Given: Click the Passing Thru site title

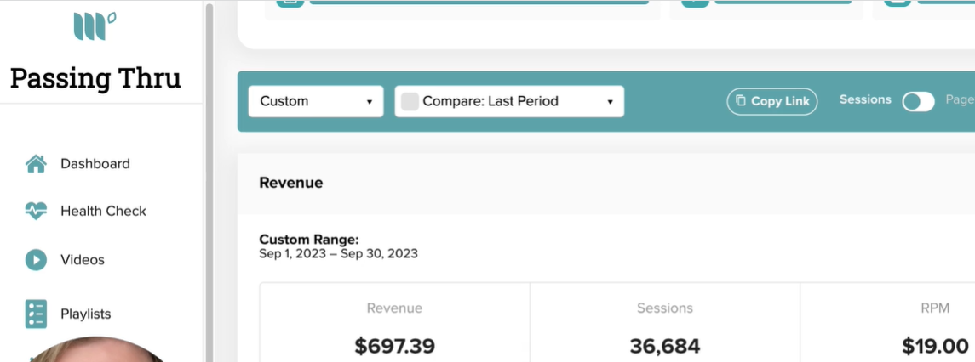Looking at the screenshot, I should (95, 79).
